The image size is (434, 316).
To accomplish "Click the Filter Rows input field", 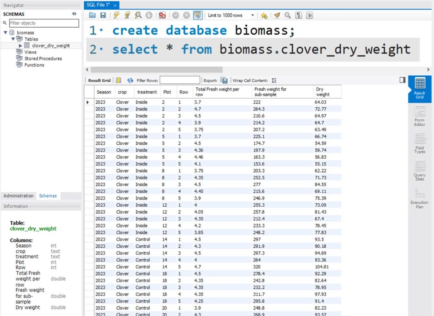I will tap(180, 80).
